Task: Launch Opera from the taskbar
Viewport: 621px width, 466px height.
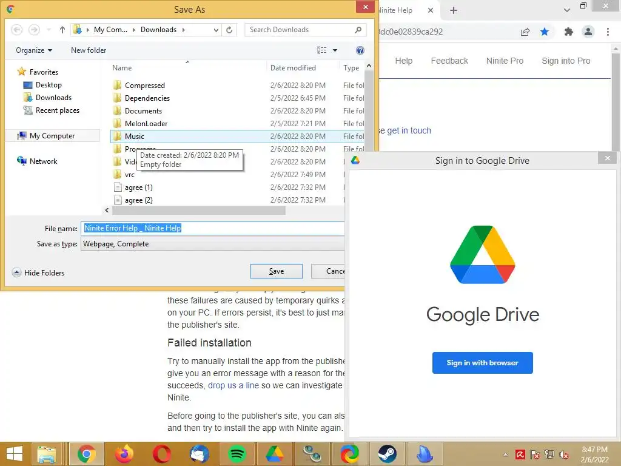Action: pyautogui.click(x=161, y=454)
